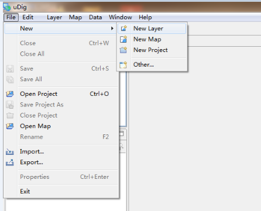Open the Data menu
This screenshot has width=261, height=211.
click(95, 18)
